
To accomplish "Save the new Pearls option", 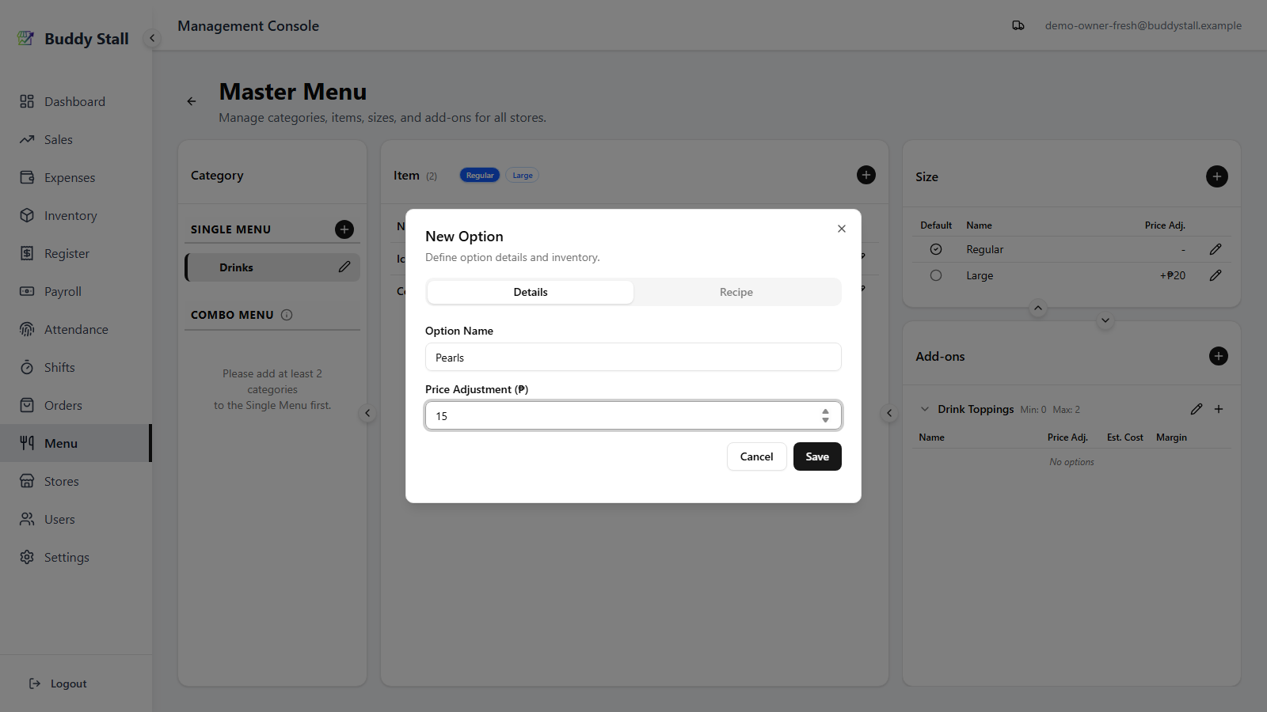I will point(817,456).
